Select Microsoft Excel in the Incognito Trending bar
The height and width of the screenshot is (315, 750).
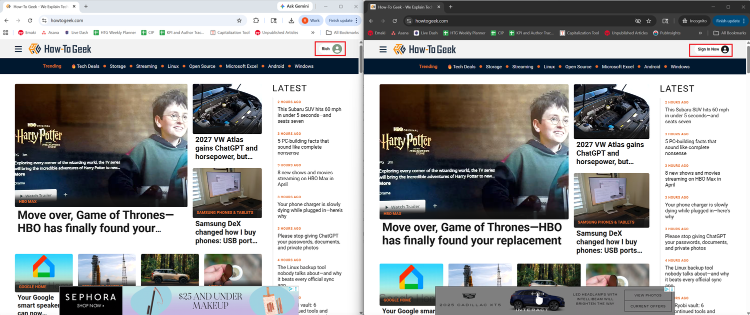618,66
